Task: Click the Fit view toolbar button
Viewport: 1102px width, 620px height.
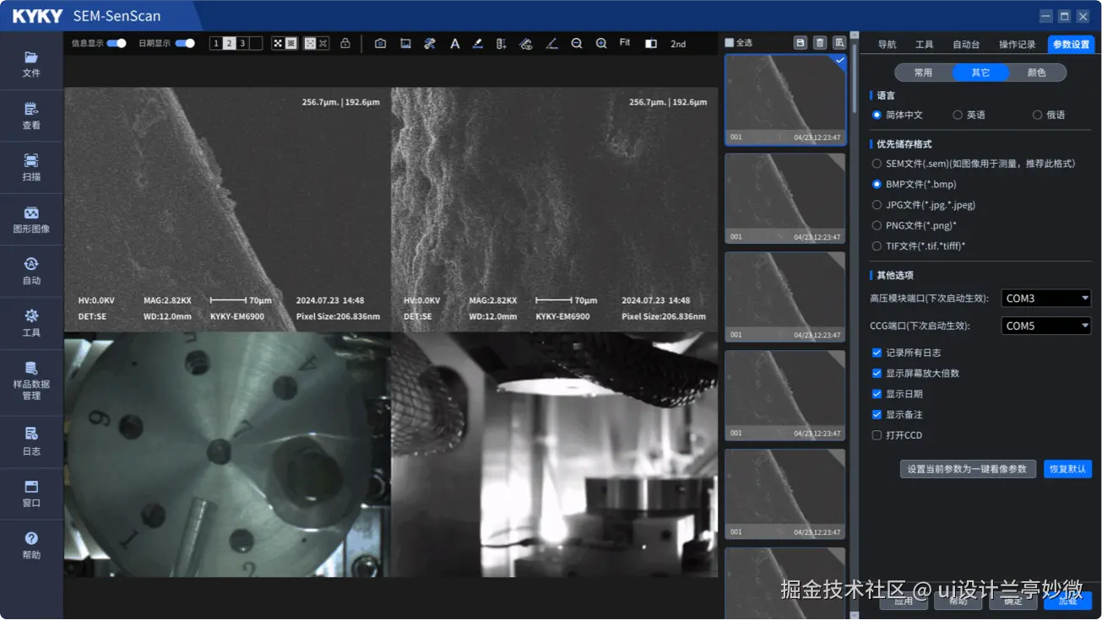Action: (625, 42)
